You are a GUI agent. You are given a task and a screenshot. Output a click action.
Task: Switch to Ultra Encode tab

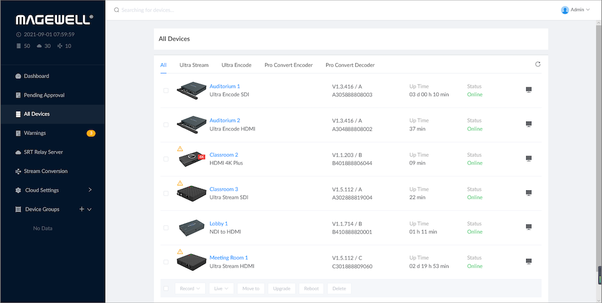[x=236, y=65]
